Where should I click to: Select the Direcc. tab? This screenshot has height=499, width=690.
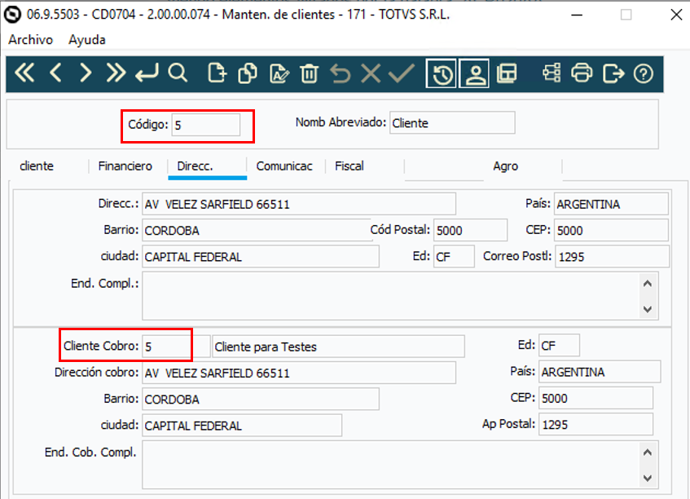tap(195, 166)
